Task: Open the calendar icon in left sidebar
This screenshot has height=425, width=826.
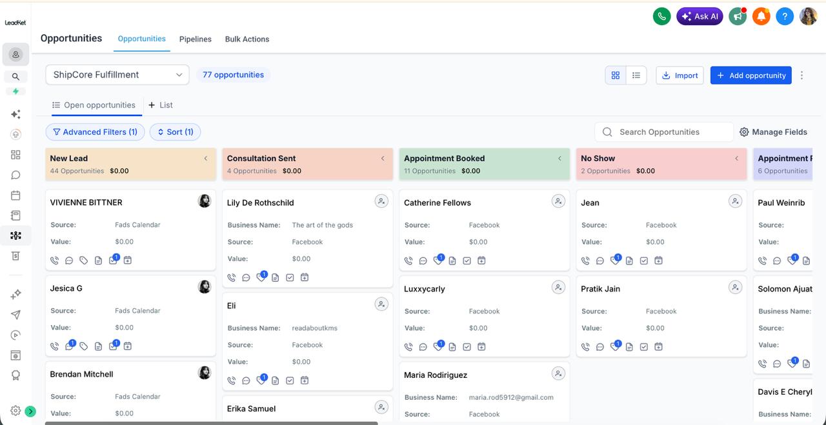Action: pyautogui.click(x=15, y=195)
